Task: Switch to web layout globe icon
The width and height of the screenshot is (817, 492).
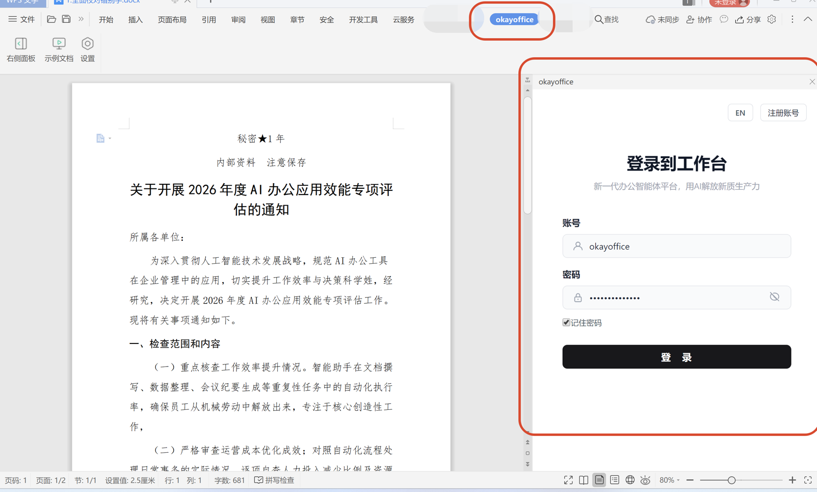Action: [x=630, y=480]
